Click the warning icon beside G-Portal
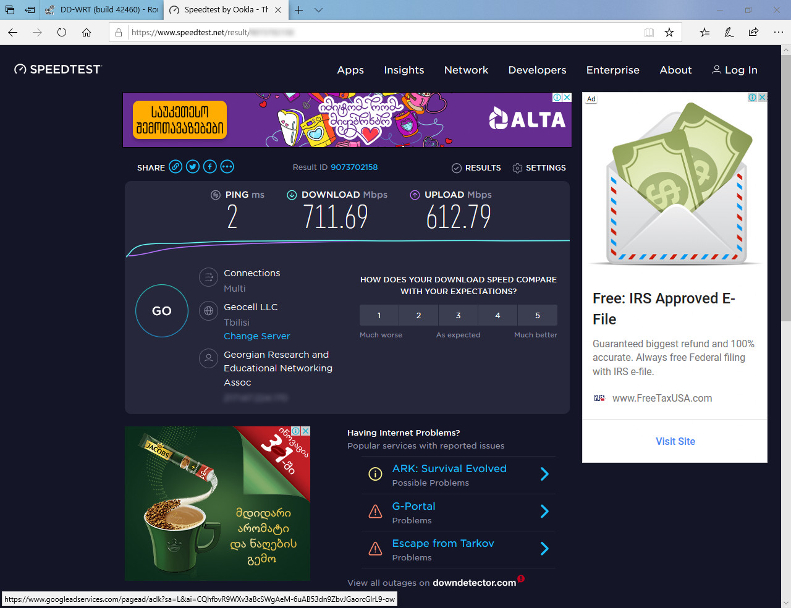The height and width of the screenshot is (608, 791). pos(375,512)
